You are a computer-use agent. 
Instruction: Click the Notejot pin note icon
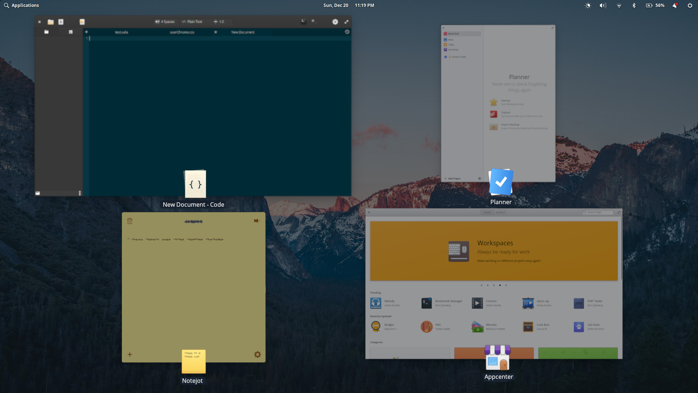257,221
